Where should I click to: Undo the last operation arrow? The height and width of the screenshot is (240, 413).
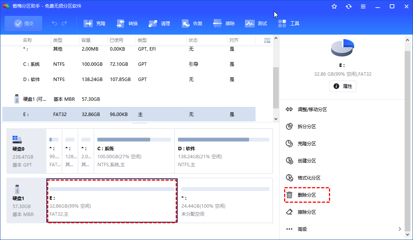(x=54, y=24)
